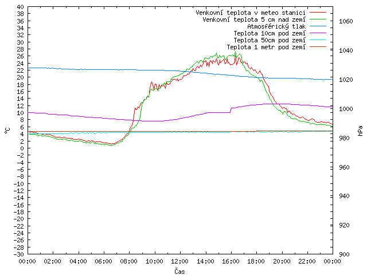Click the '900' pressure axis label
Screen dimensions: 367x275
coord(344,254)
